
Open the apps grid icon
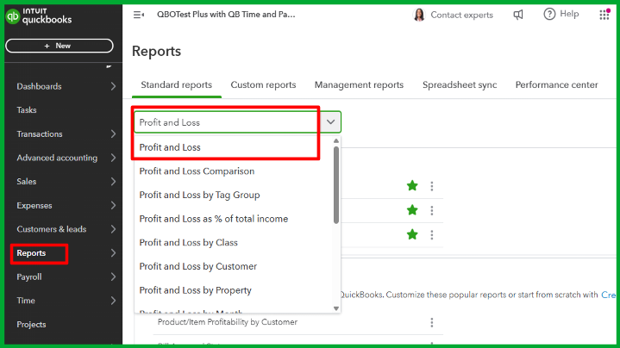[604, 15]
